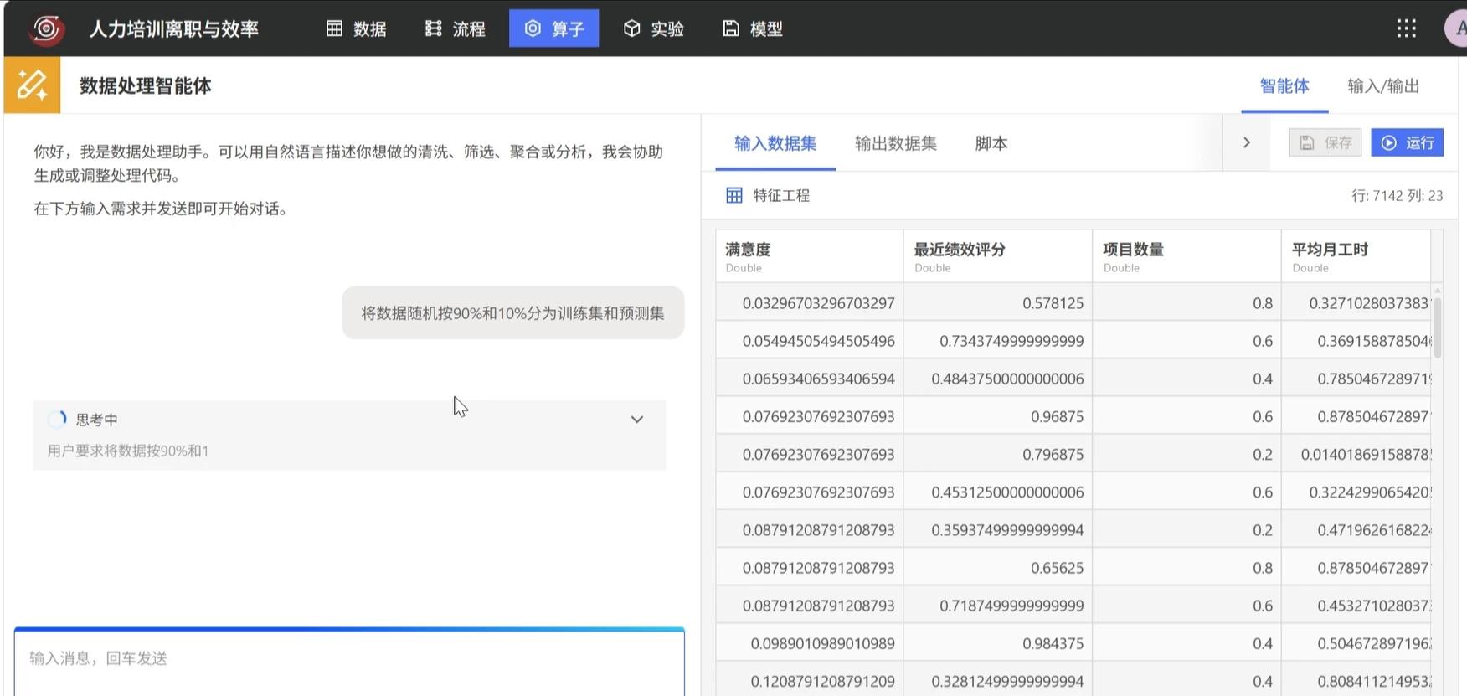This screenshot has width=1467, height=696.
Task: Click the 平均月工时 column header
Action: [x=1356, y=256]
